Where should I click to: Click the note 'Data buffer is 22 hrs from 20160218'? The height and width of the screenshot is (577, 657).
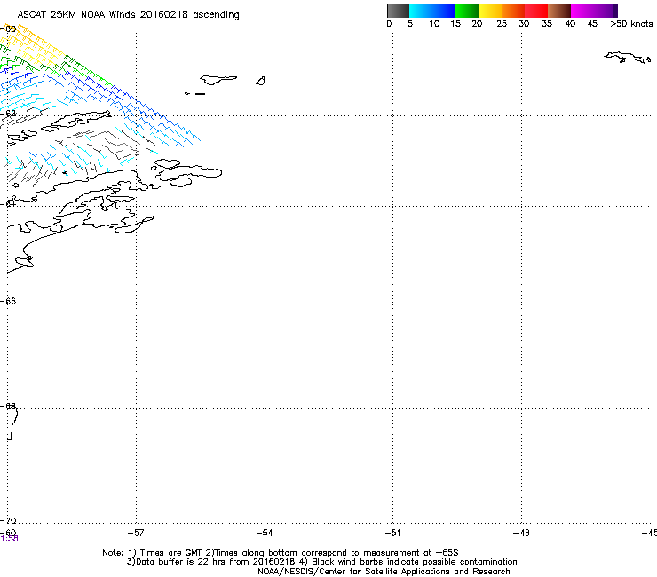[x=211, y=562]
